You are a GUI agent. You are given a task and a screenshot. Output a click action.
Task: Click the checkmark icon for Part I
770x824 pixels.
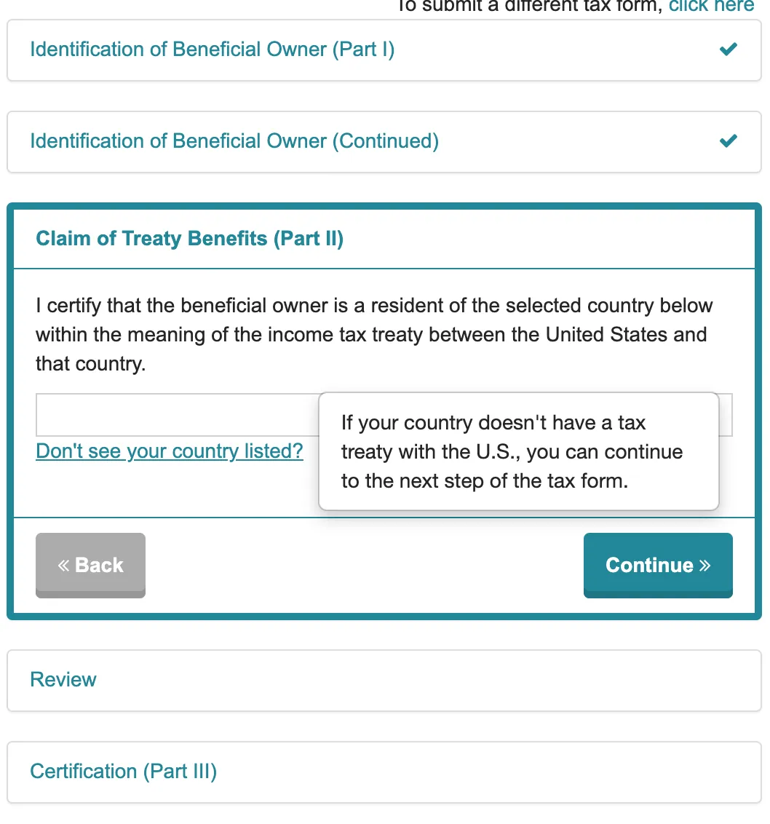(728, 49)
